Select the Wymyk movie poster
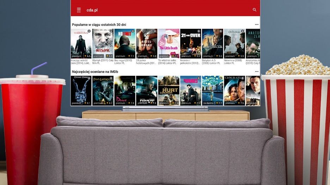The width and height of the screenshot is (330, 185). (103, 44)
